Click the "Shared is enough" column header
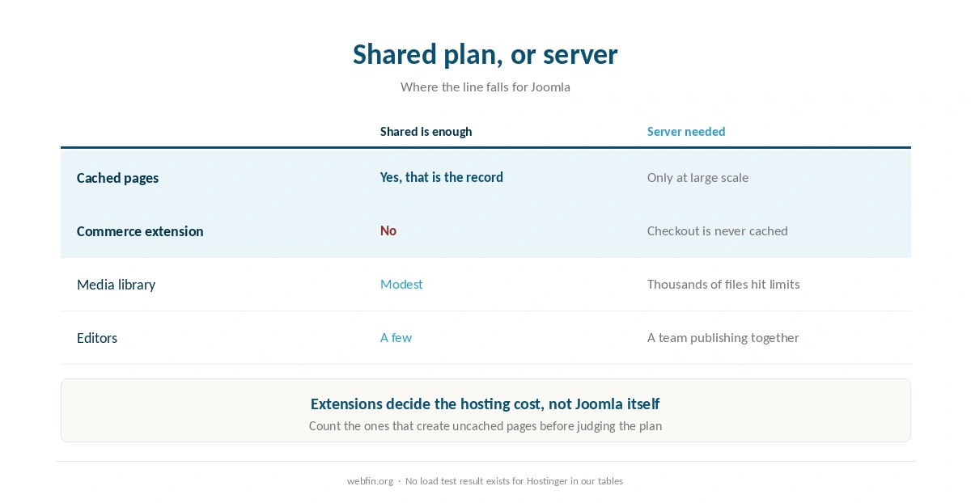This screenshot has width=971, height=503. [x=426, y=131]
